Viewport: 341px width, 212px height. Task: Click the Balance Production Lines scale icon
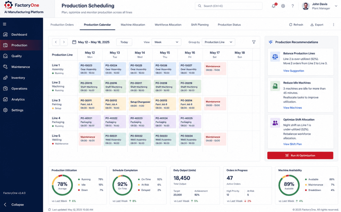[x=275, y=57]
